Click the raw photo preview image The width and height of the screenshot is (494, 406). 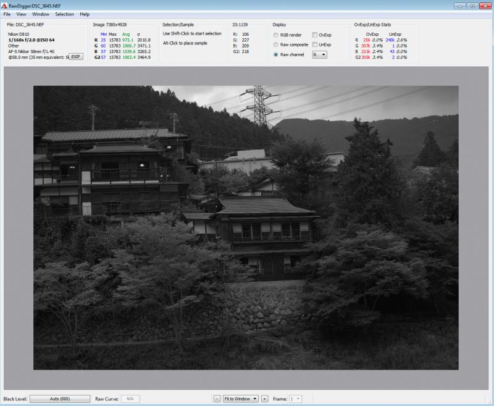(x=246, y=227)
